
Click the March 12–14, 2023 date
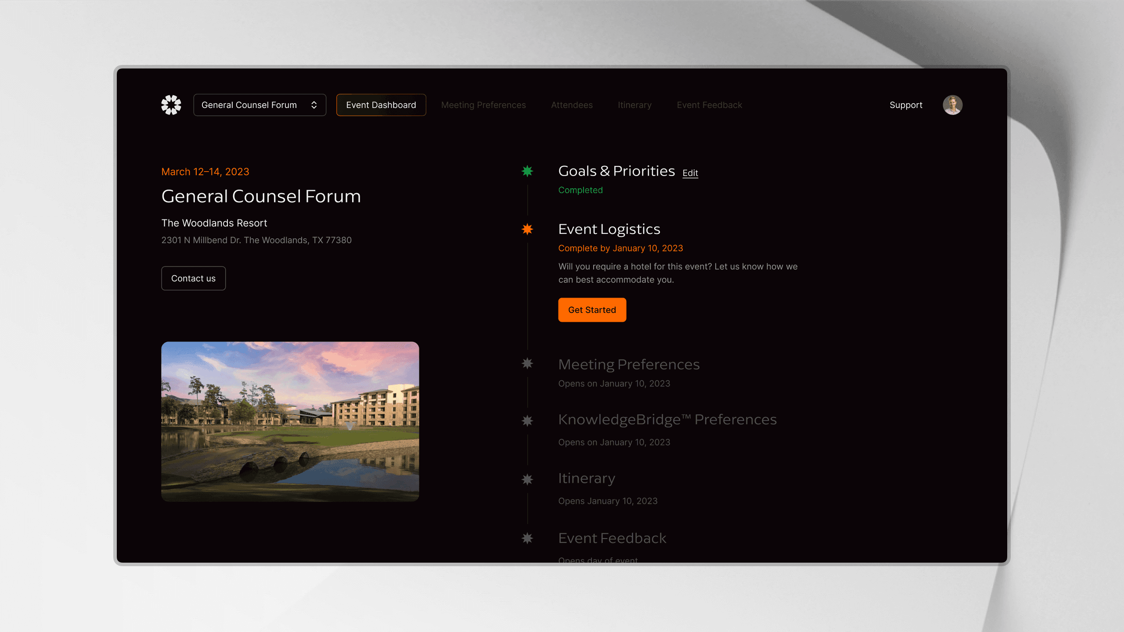point(205,172)
